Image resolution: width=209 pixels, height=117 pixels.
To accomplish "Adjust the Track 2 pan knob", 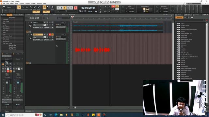I will 7,75.
